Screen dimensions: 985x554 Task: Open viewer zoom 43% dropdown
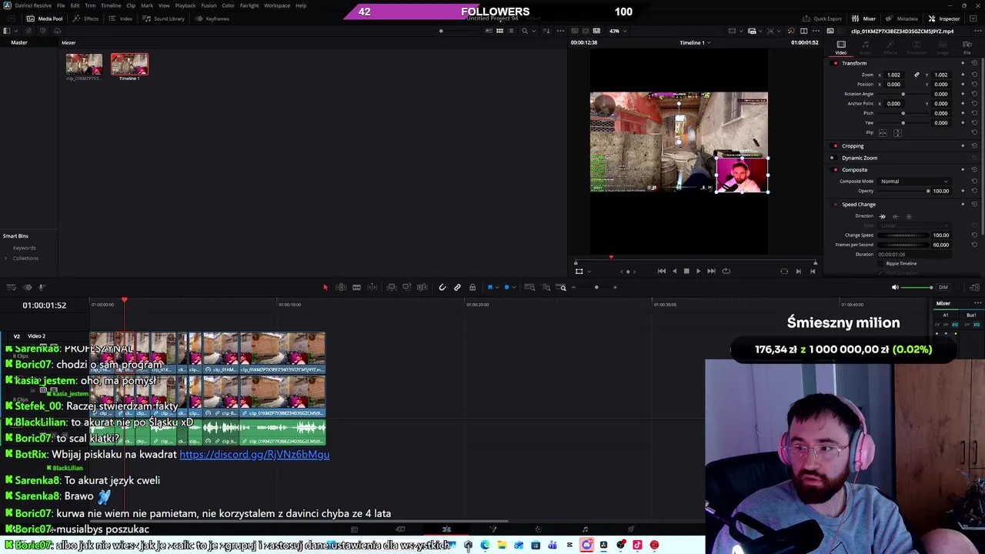coord(616,31)
